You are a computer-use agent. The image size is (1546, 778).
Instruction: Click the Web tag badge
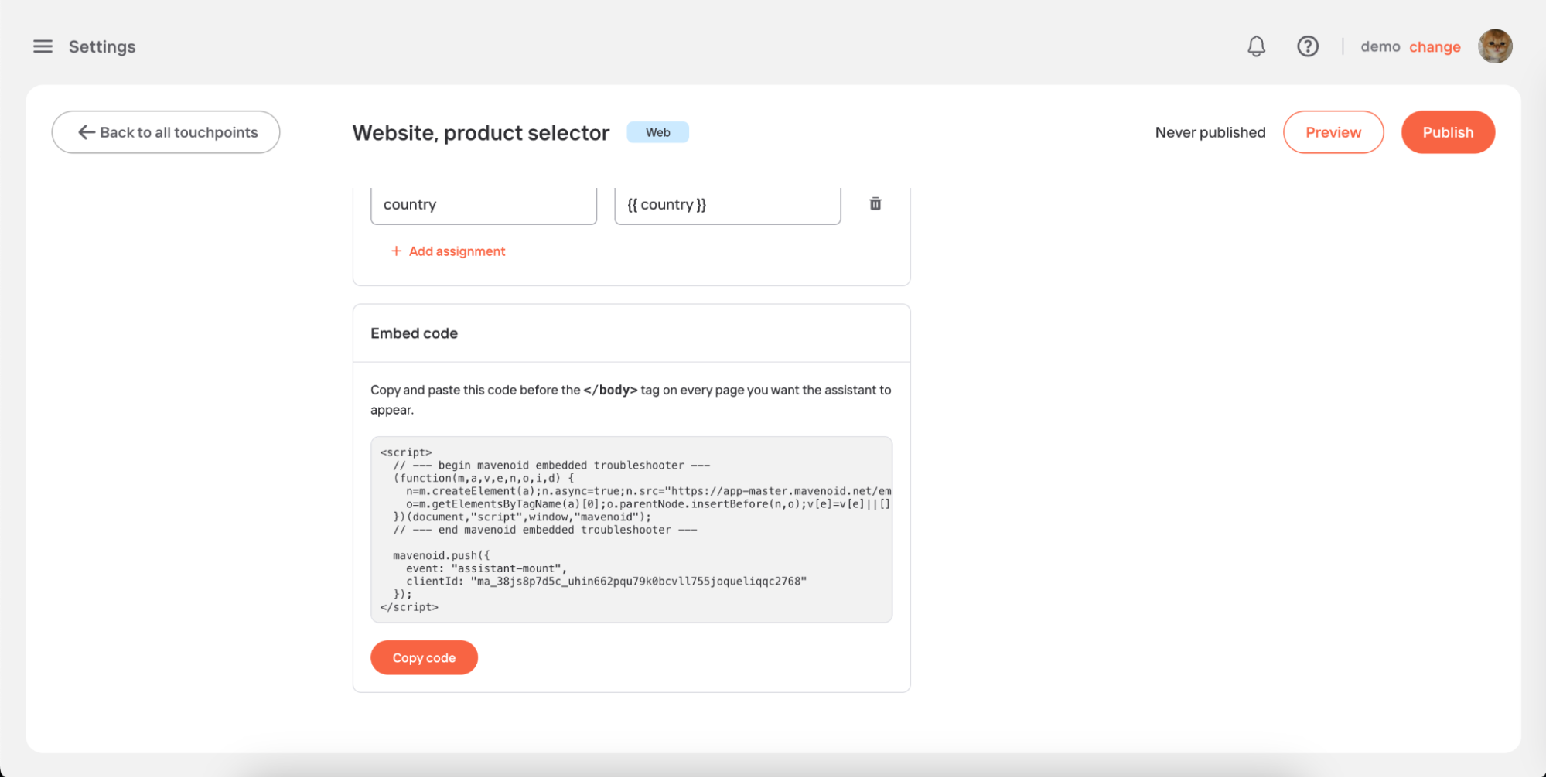point(657,132)
